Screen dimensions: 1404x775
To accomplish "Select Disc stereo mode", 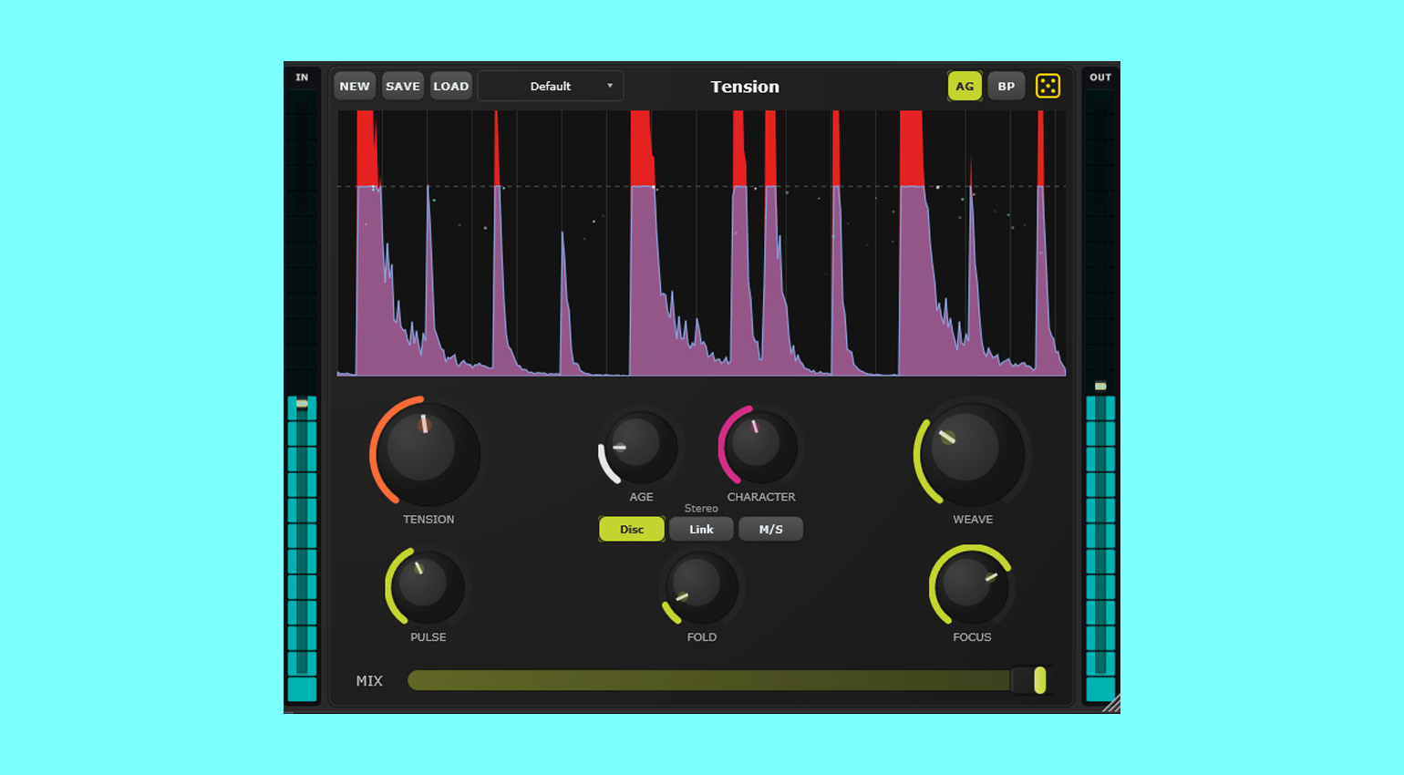I will point(632,529).
